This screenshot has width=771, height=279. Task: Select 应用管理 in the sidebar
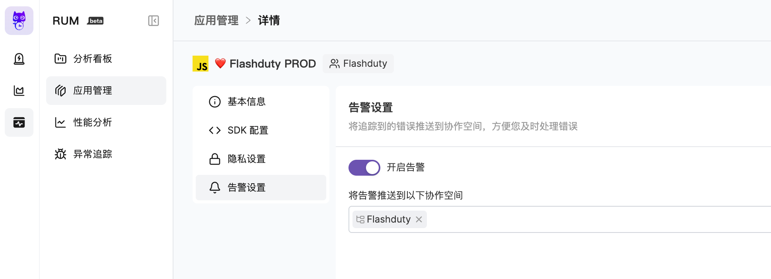coord(106,91)
